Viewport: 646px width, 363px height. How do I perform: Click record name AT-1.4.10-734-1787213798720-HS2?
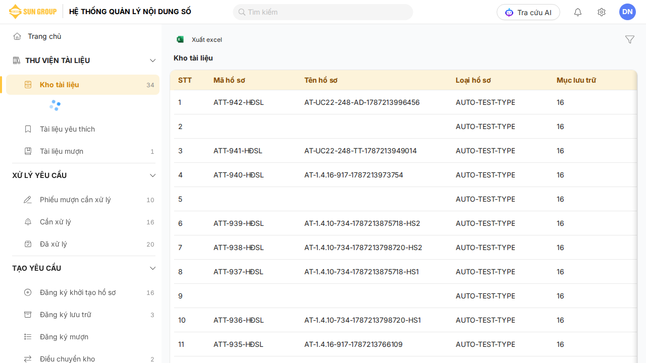(363, 248)
